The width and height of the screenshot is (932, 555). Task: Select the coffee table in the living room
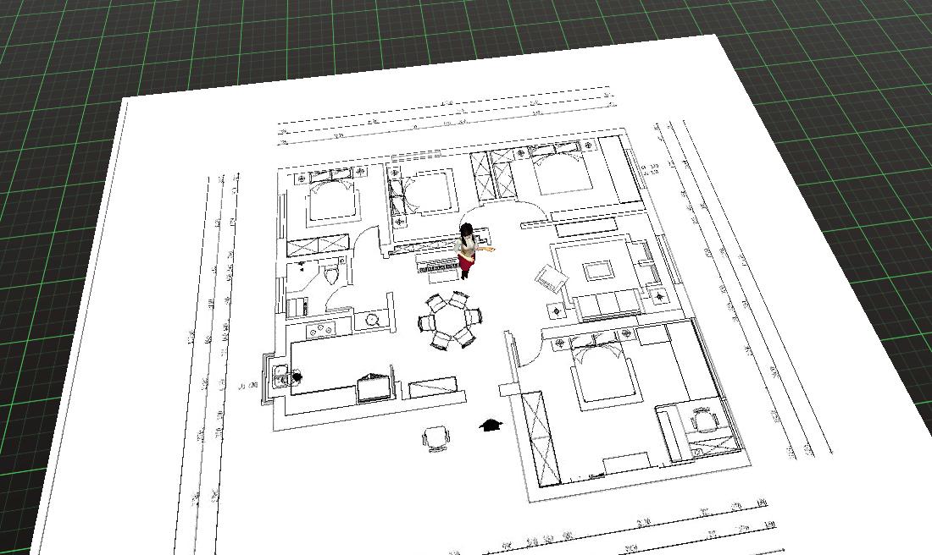(599, 271)
